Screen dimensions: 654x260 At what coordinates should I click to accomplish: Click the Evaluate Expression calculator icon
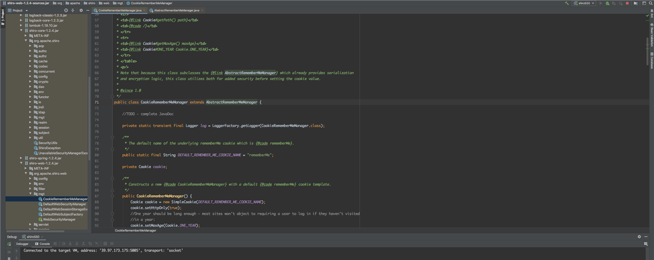click(105, 244)
